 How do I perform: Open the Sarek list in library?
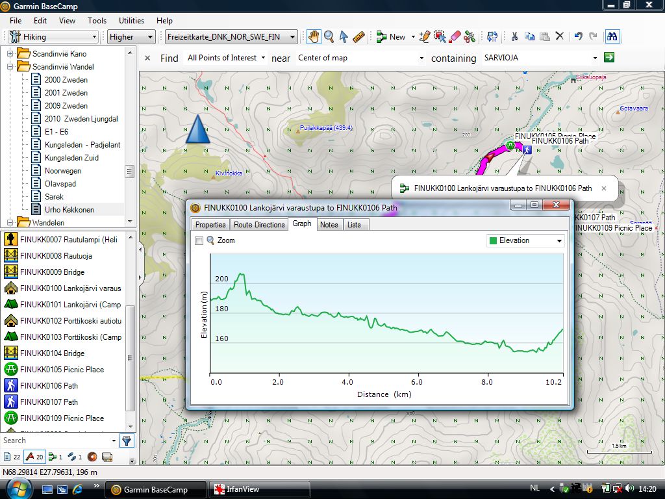pyautogui.click(x=55, y=197)
